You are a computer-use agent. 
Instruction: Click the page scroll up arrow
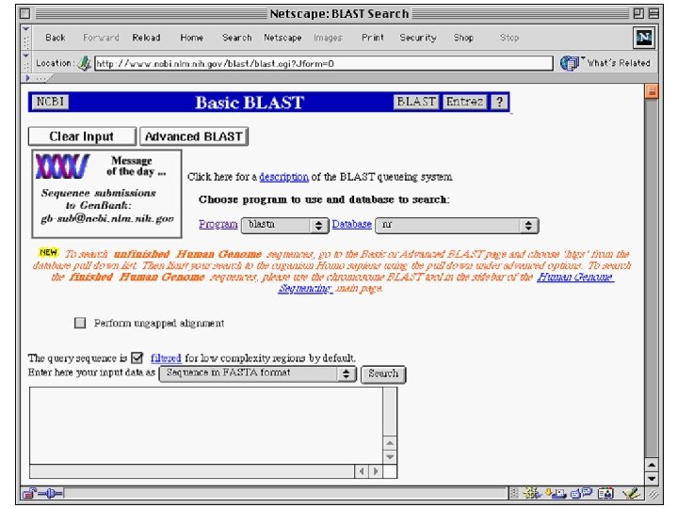(x=652, y=466)
